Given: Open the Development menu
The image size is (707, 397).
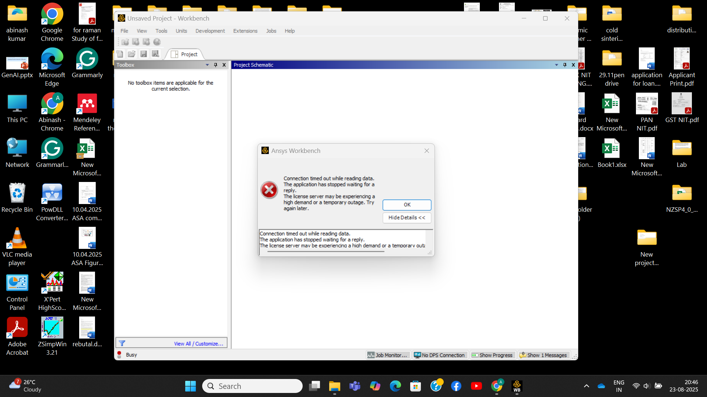Looking at the screenshot, I should tap(210, 31).
